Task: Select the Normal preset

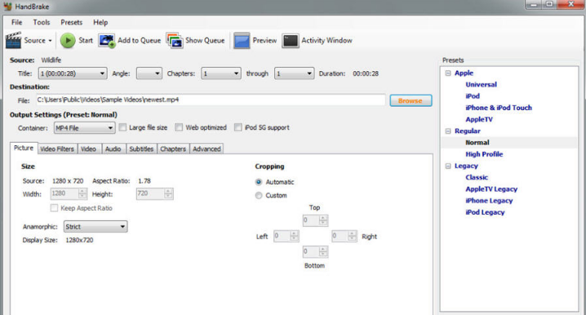Action: 477,142
